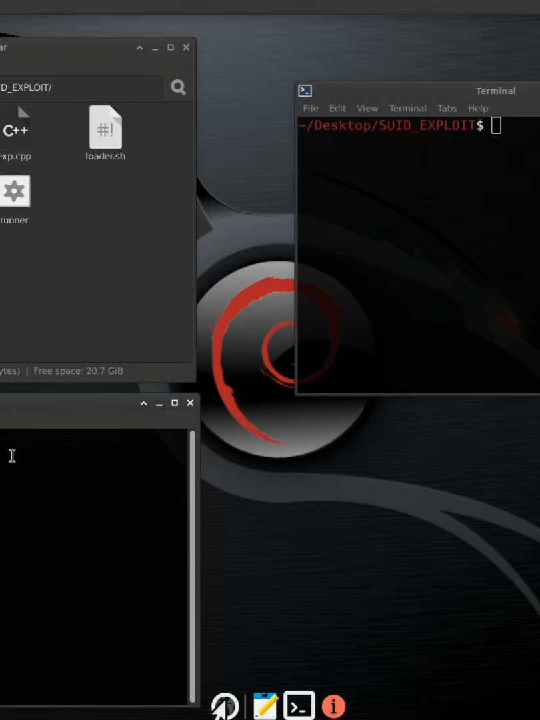Open the Terminal Edit menu
540x720 pixels.
337,109
